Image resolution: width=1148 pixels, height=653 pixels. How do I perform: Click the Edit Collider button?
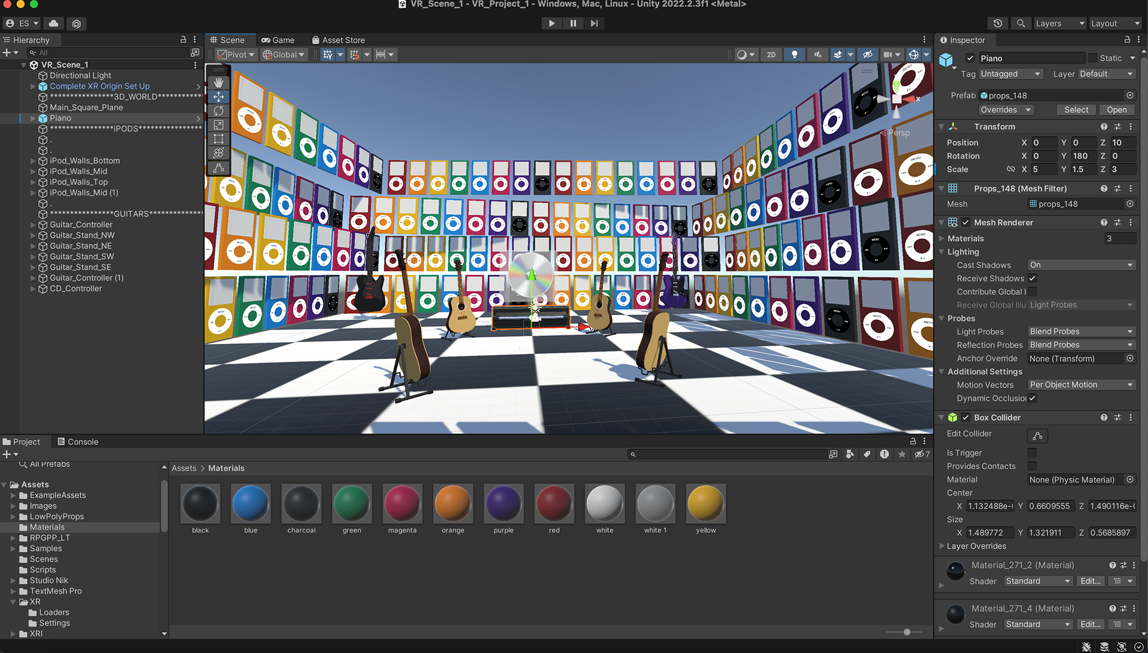pyautogui.click(x=1037, y=436)
